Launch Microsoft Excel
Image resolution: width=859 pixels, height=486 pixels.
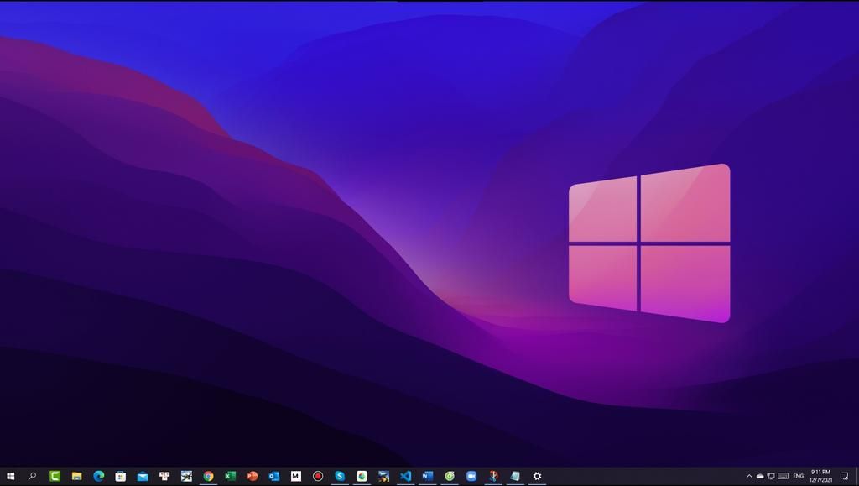point(230,476)
